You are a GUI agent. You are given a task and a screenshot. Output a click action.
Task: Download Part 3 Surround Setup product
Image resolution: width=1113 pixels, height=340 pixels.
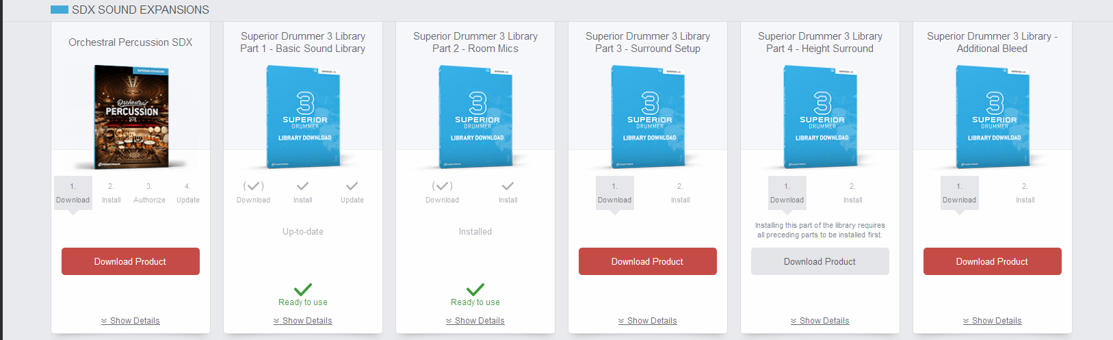pyautogui.click(x=648, y=261)
